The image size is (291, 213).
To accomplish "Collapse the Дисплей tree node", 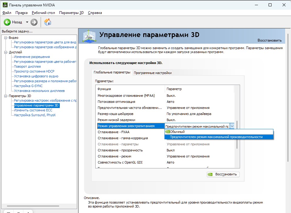I will point(5,52).
